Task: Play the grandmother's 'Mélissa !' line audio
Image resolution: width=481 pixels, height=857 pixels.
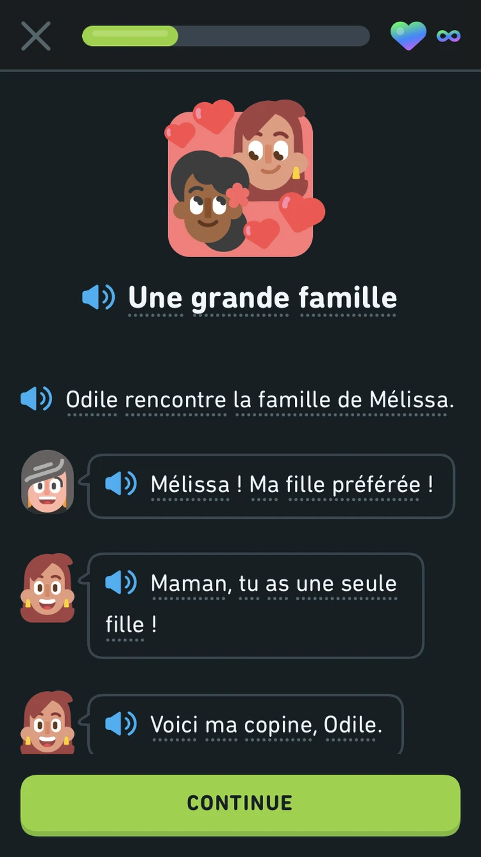Action: 121,485
